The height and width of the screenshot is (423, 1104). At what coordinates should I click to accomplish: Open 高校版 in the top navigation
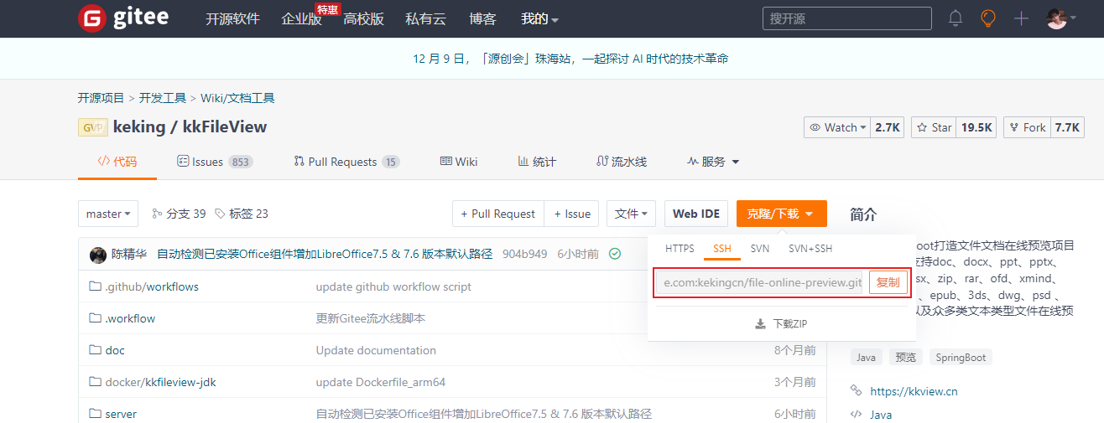tap(363, 18)
